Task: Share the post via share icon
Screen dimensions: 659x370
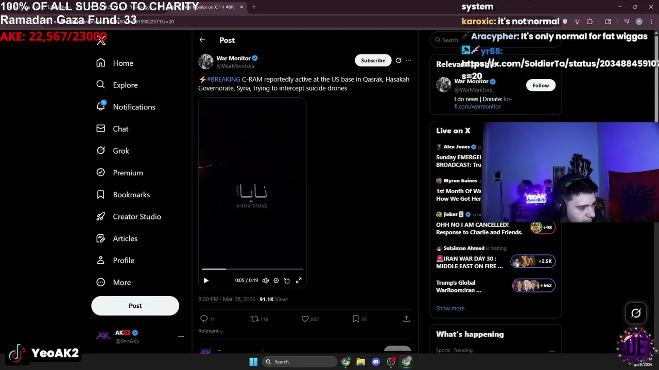Action: coord(406,319)
